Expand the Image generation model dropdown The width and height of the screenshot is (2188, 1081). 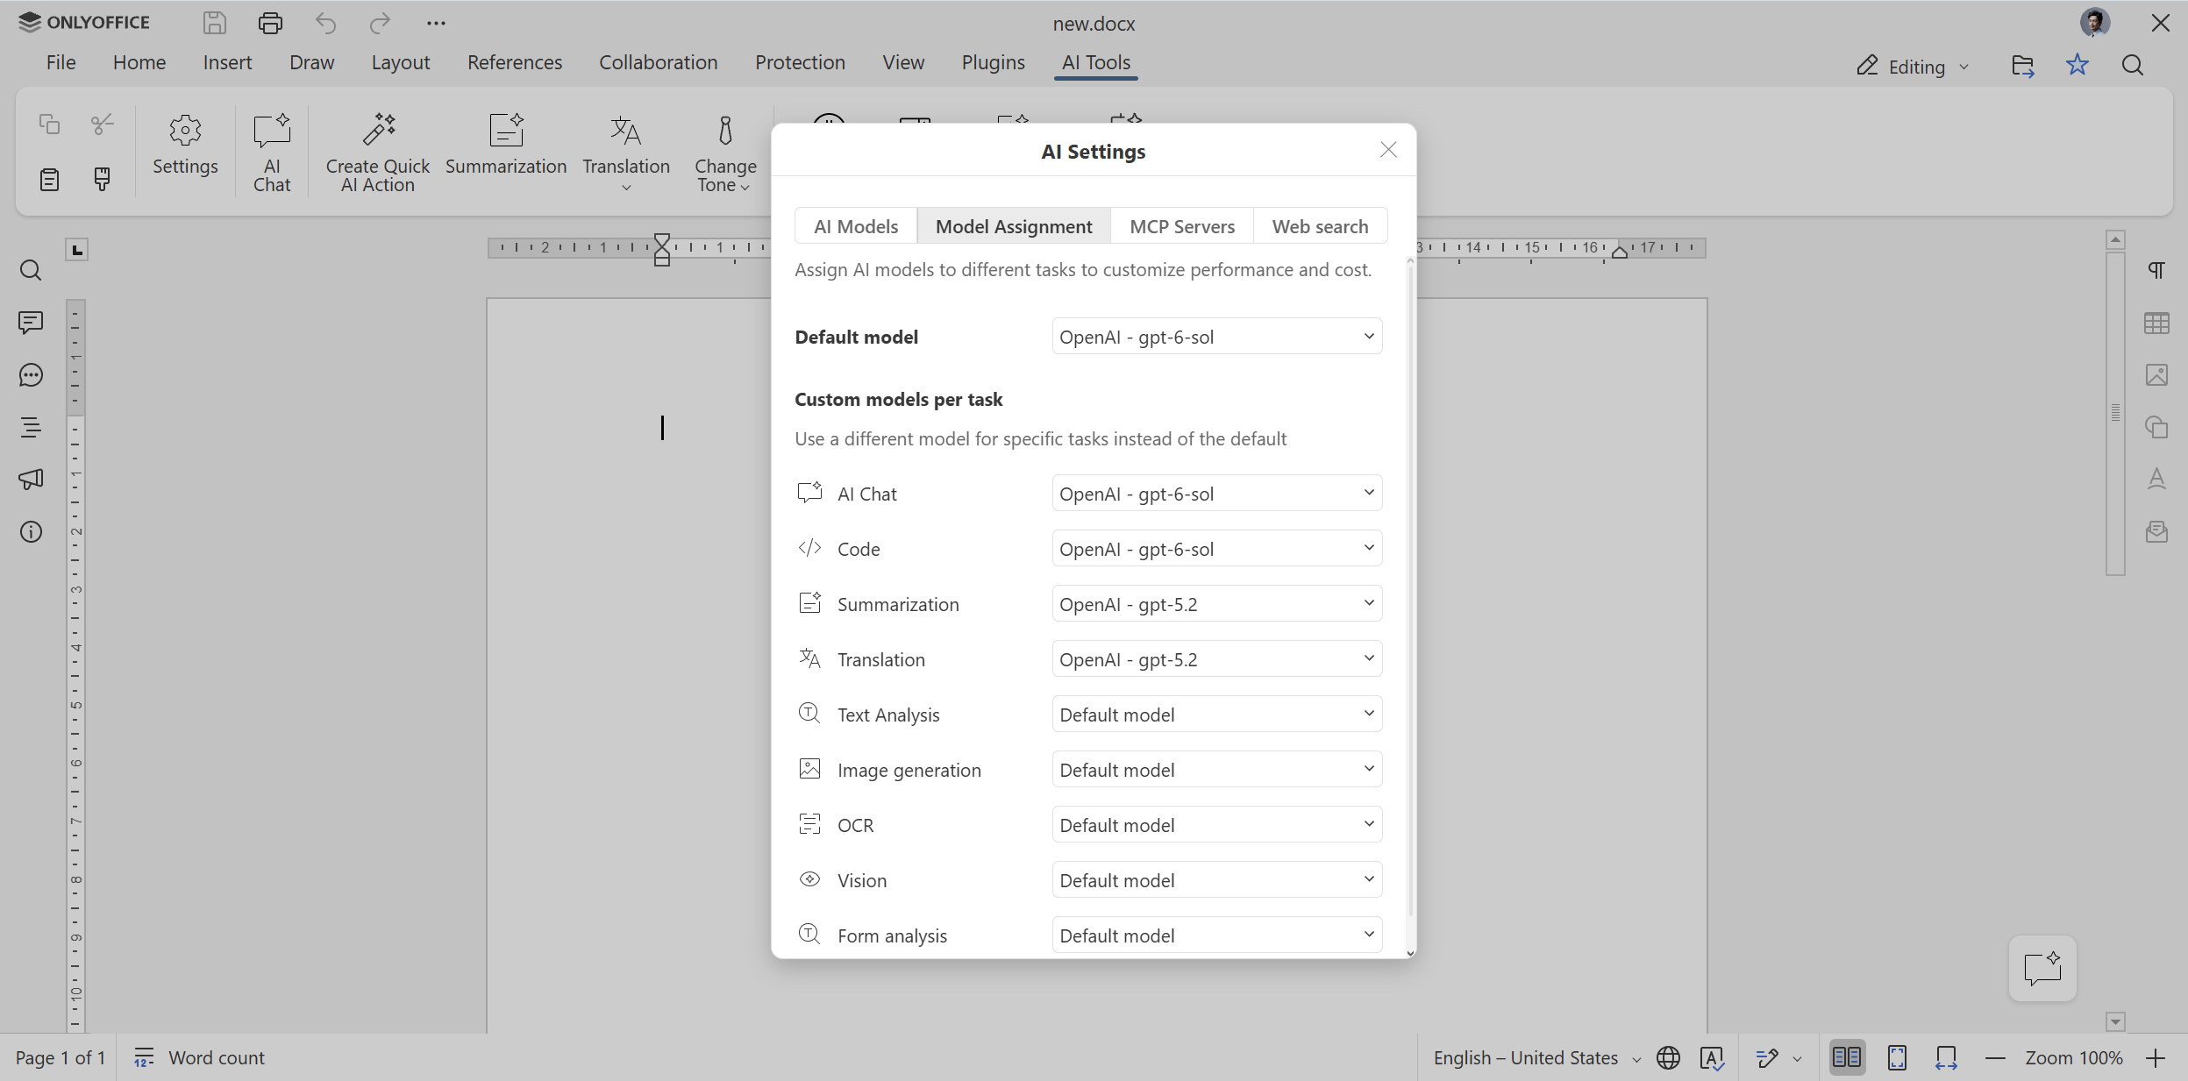pyautogui.click(x=1216, y=770)
